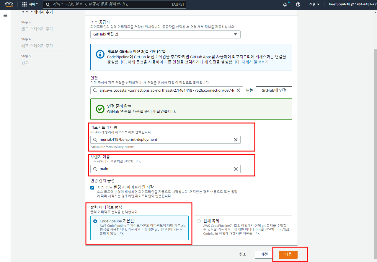Open the services grid menu icon
Image resolution: width=377 pixels, height=262 pixels.
point(25,4)
